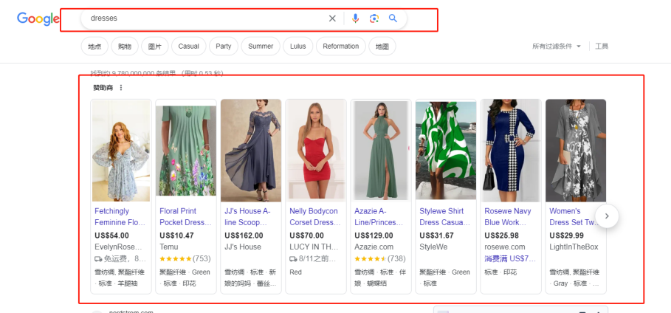This screenshot has height=313, width=671.
Task: Click the US$25.98 price
Action: coord(501,235)
